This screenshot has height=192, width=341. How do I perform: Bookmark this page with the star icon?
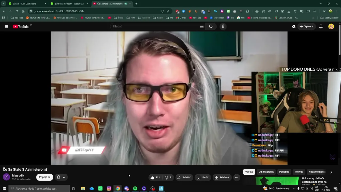click(168, 11)
